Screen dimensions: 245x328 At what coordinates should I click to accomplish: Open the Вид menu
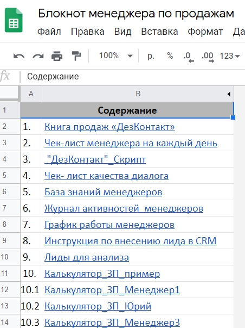(x=122, y=32)
